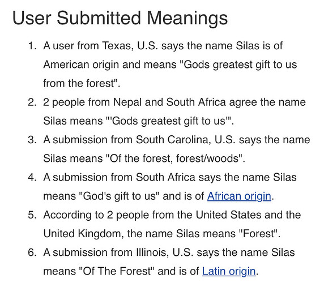Screen dimensions: 324x283
Task: Click the American origin text line
Action: click(170, 65)
